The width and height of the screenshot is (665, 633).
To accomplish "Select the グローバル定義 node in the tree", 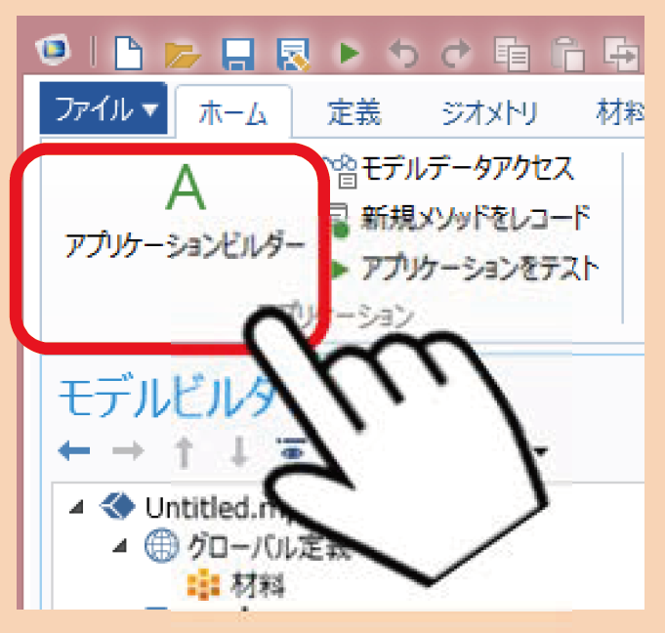I will point(270,546).
